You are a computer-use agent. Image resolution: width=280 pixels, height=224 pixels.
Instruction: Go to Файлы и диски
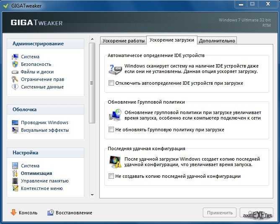click(37, 72)
